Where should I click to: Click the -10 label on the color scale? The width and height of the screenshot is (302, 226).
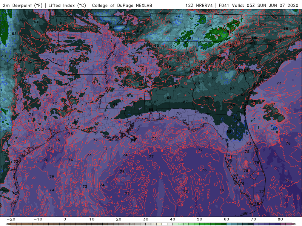click(38, 219)
